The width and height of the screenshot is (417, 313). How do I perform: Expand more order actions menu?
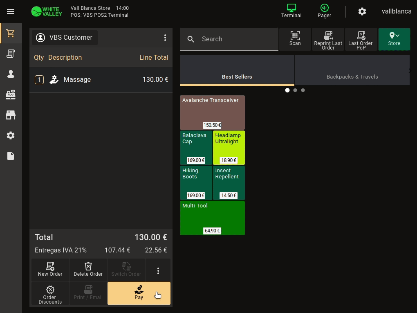[x=158, y=270]
